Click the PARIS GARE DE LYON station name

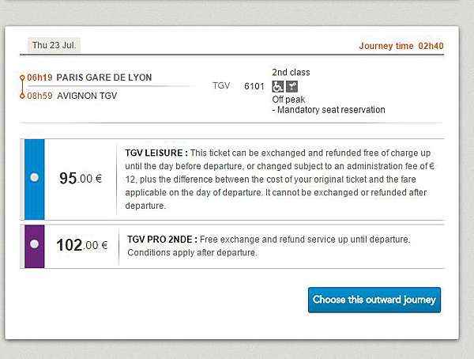click(x=104, y=77)
